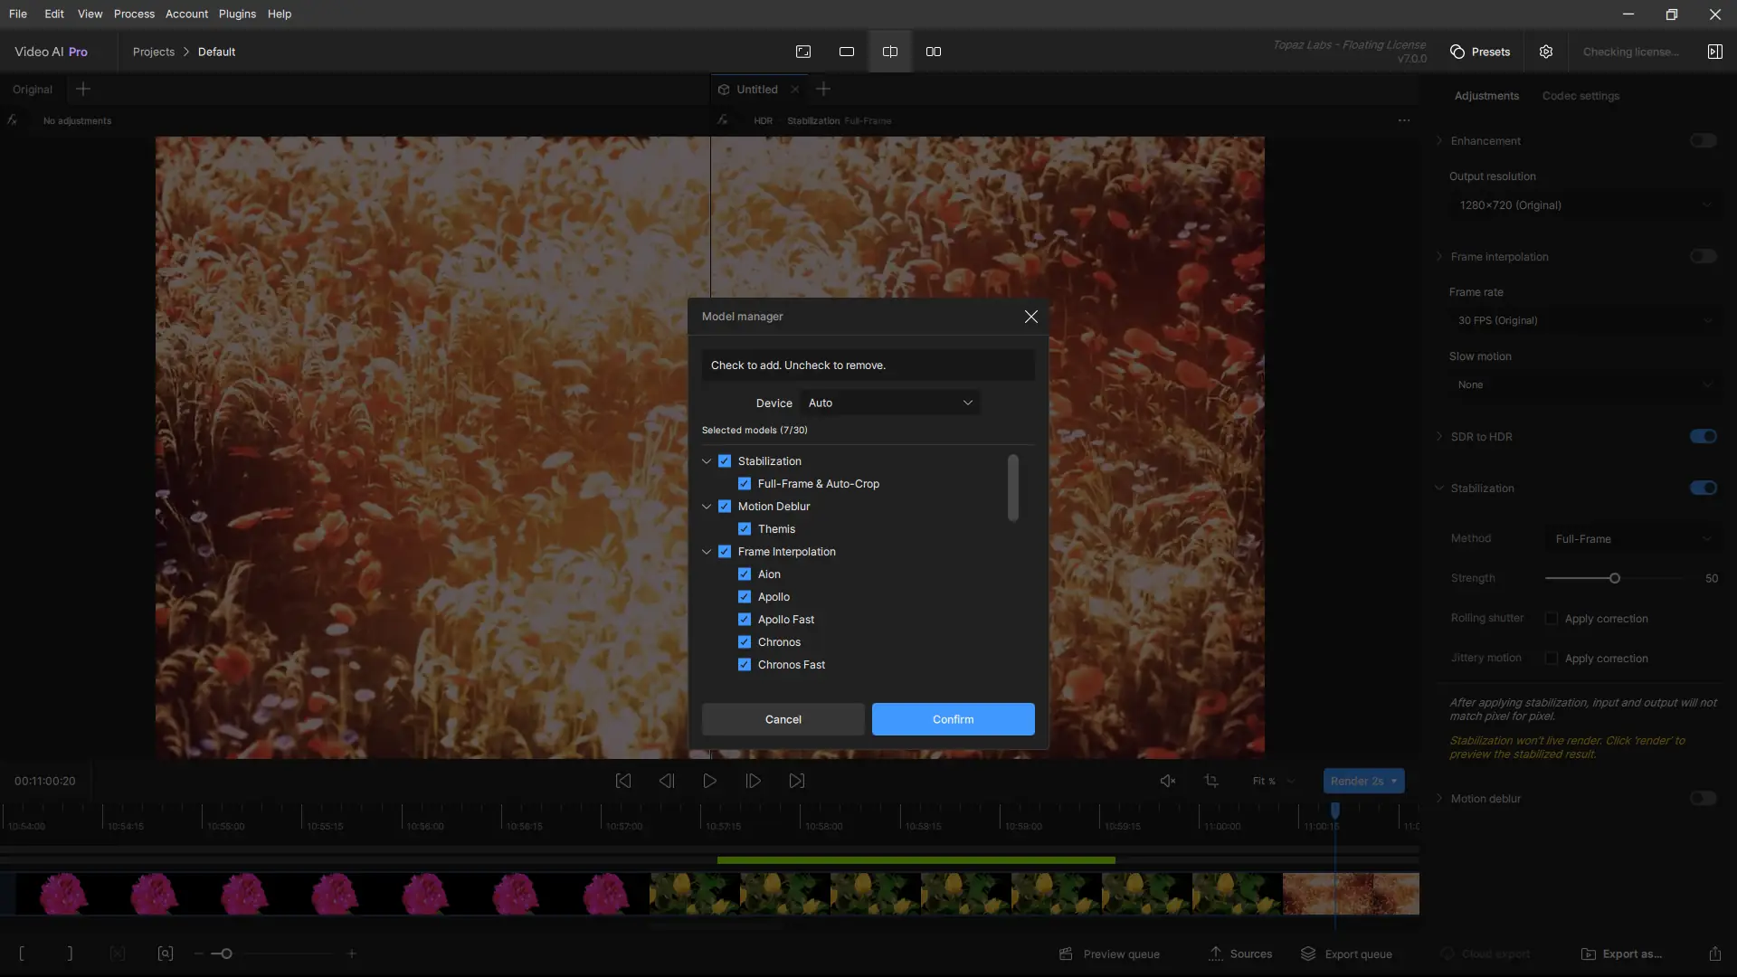Collapse the Motion Deblur model group
The width and height of the screenshot is (1737, 977).
[707, 507]
